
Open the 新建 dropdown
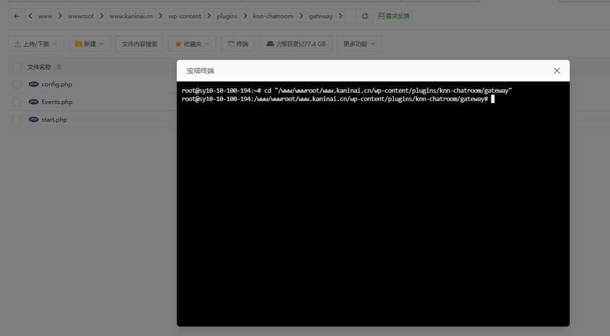pyautogui.click(x=89, y=44)
